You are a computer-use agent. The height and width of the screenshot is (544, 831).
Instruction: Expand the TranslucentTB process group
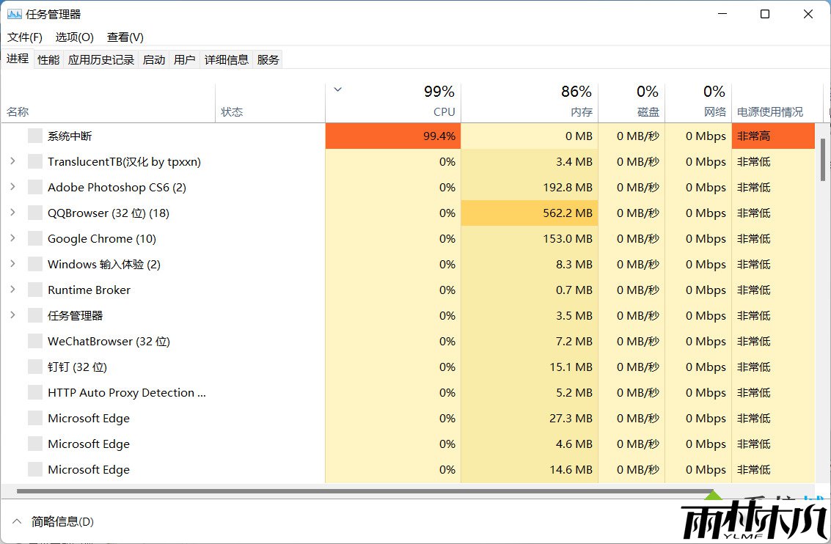click(x=12, y=161)
